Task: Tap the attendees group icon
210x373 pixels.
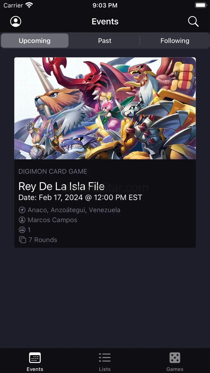Action: point(22,230)
